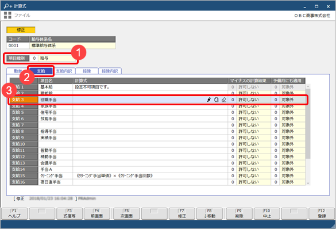Click the 計算式 column header
The height and width of the screenshot is (229, 336).
pyautogui.click(x=150, y=81)
